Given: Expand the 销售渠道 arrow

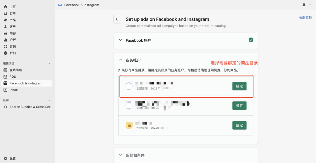Looking at the screenshot, I should (49, 63).
